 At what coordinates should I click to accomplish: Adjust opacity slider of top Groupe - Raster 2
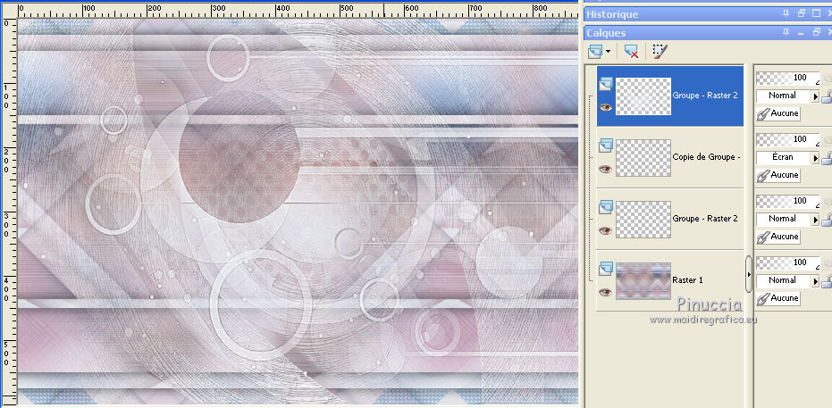[787, 79]
